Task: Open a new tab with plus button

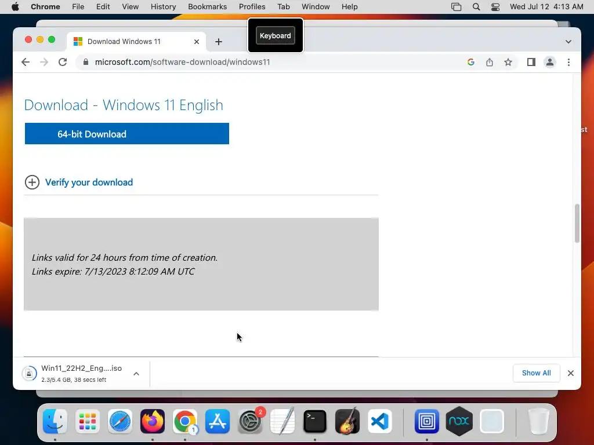Action: tap(219, 42)
